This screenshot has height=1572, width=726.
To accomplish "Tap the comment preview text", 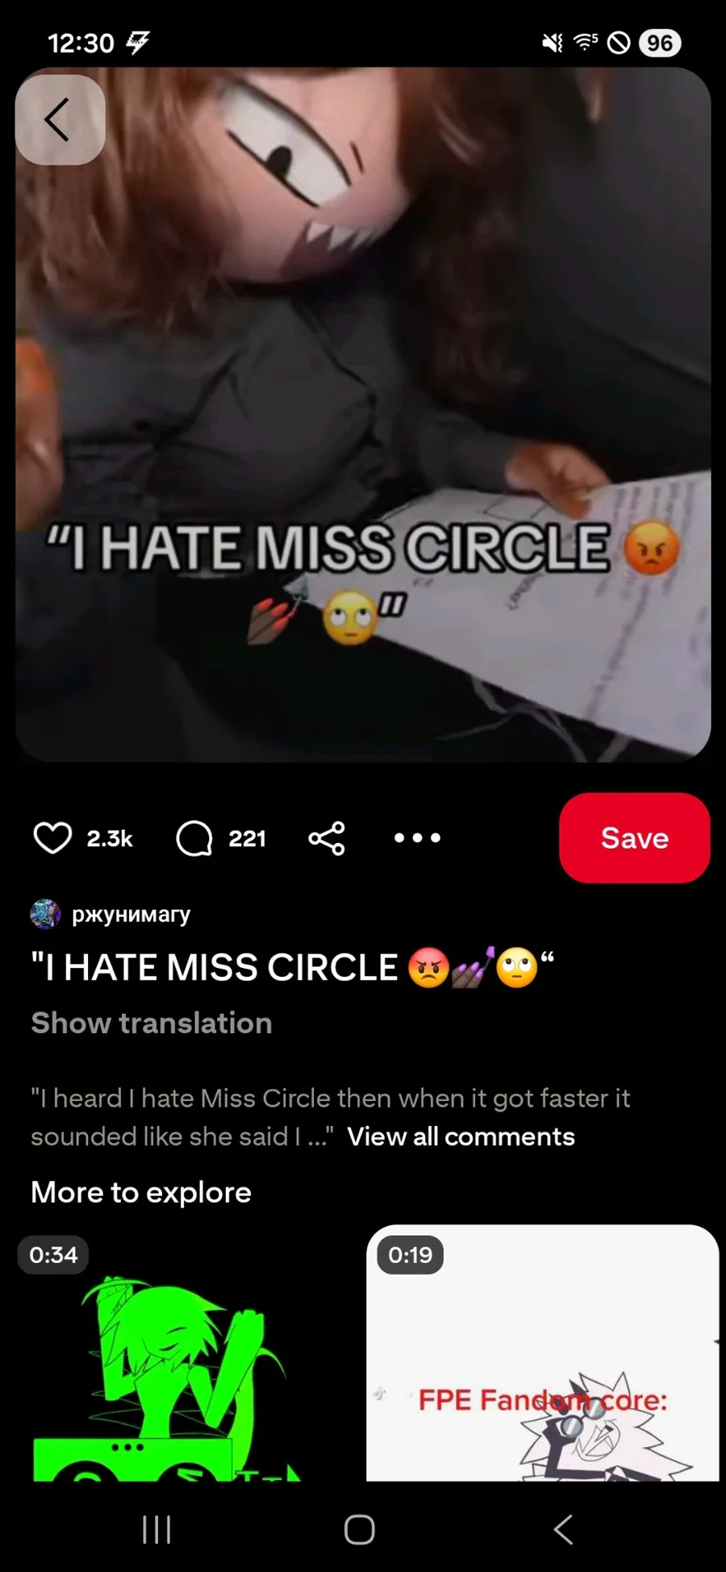I will point(330,1117).
